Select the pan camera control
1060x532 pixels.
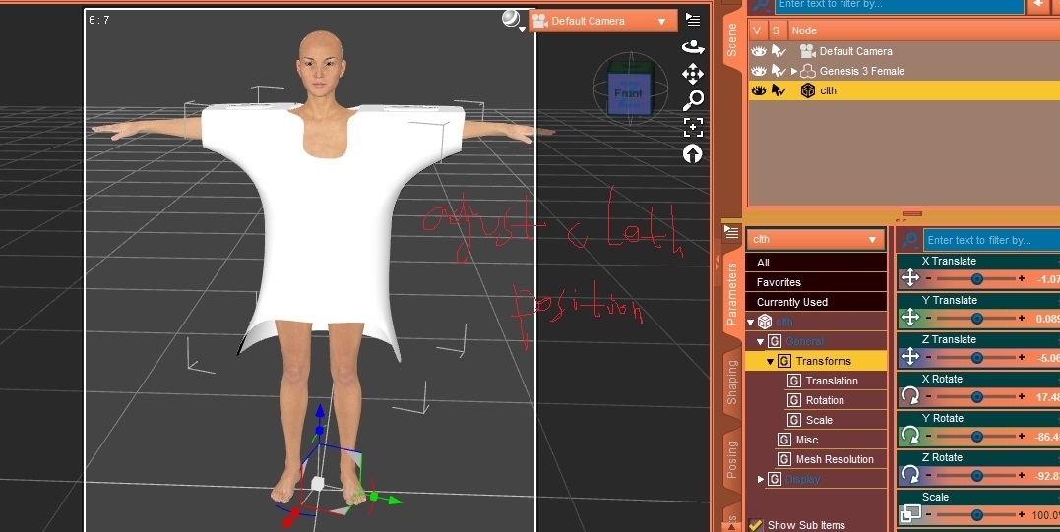(693, 74)
